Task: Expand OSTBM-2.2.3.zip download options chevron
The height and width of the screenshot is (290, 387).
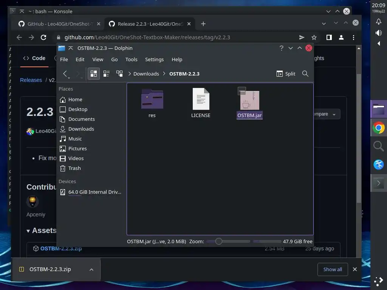Action: 91,270
